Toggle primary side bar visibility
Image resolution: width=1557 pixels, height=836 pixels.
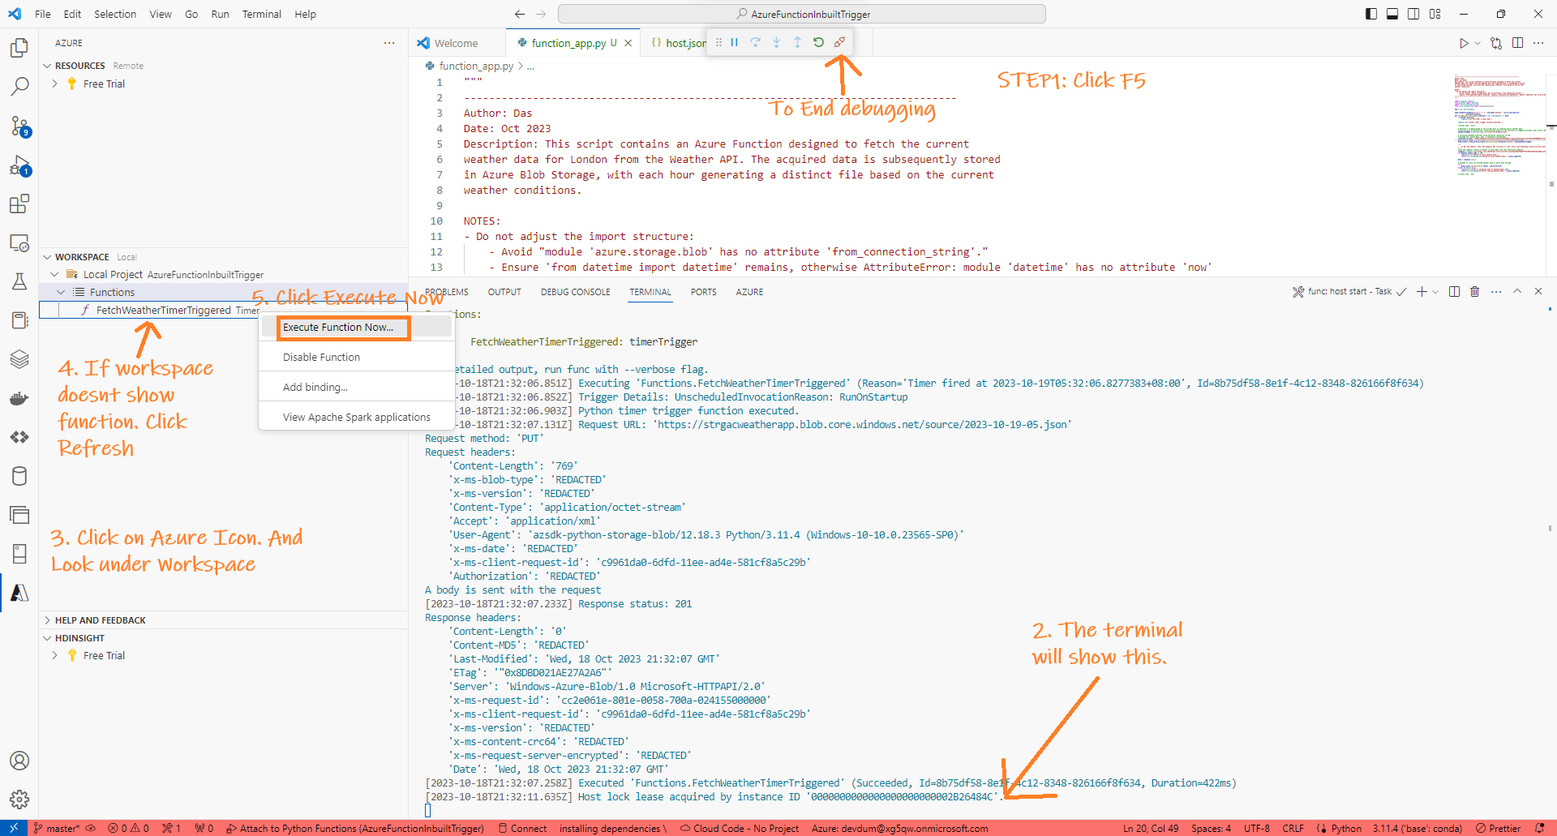pyautogui.click(x=1371, y=14)
